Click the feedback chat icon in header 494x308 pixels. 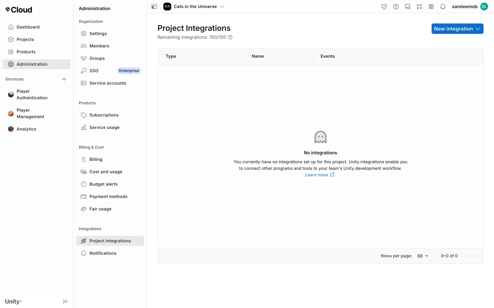(407, 7)
